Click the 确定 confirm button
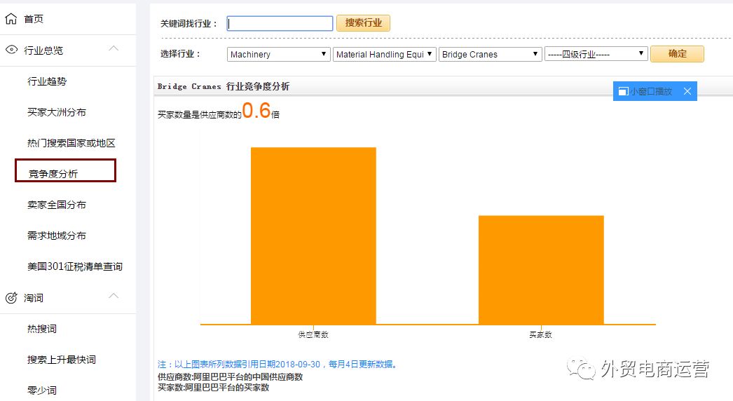Screen dimensions: 733x401 [x=678, y=54]
